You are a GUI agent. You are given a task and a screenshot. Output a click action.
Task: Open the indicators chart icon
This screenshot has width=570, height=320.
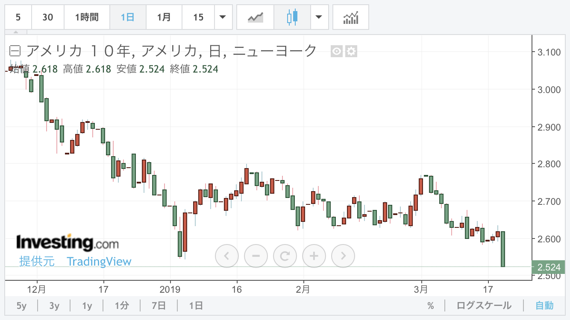click(x=350, y=17)
